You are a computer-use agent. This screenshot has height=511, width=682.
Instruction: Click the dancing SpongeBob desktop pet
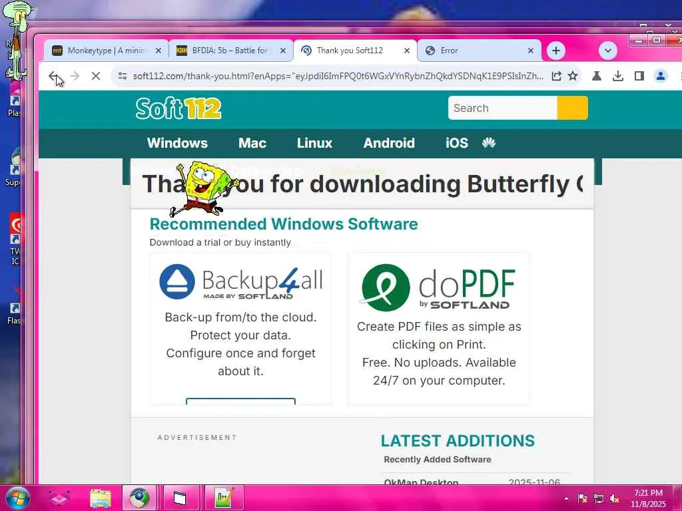204,189
